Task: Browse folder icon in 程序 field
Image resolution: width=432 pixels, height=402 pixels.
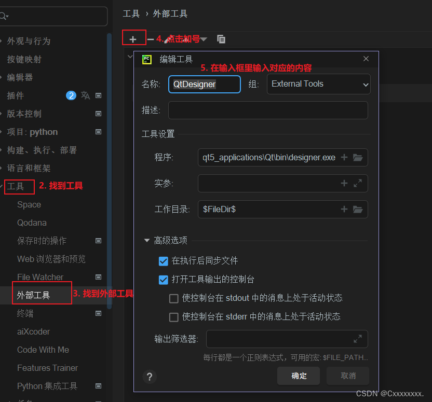Action: 358,157
